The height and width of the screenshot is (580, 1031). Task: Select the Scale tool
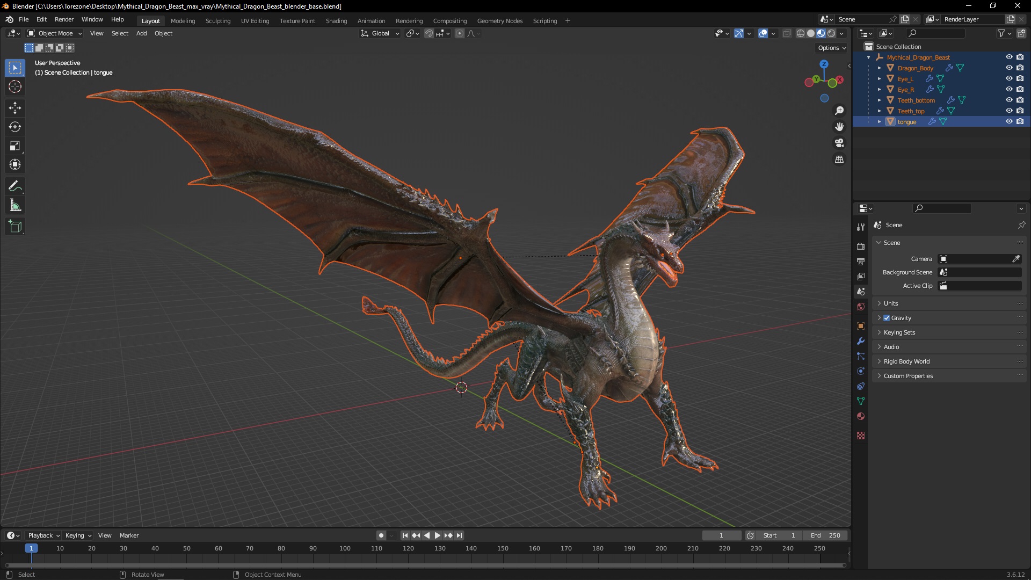tap(15, 146)
